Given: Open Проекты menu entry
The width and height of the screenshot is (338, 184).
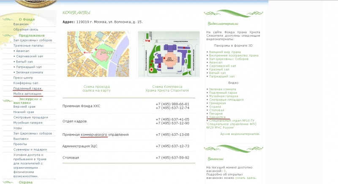Looking at the screenshot, I should (20, 144).
